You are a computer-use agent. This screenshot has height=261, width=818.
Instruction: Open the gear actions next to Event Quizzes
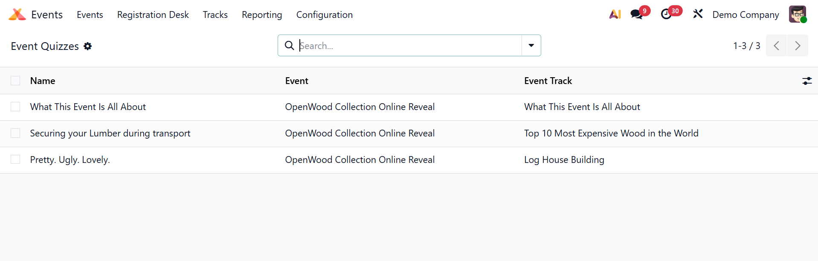click(x=88, y=46)
